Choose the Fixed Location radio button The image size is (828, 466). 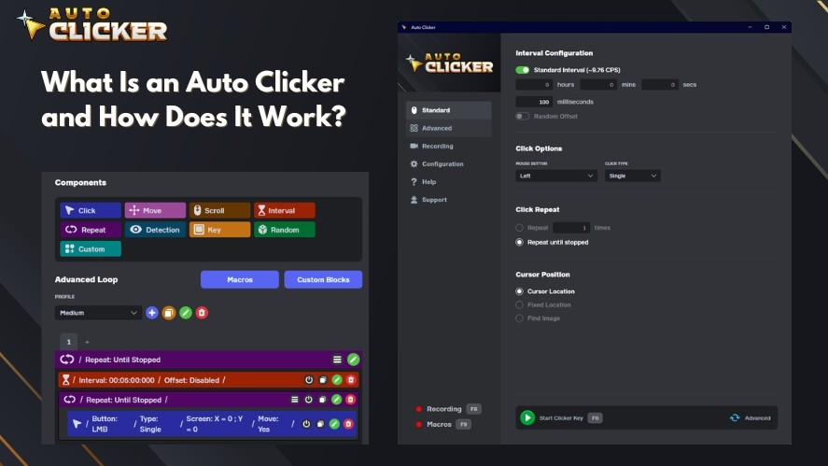click(520, 304)
